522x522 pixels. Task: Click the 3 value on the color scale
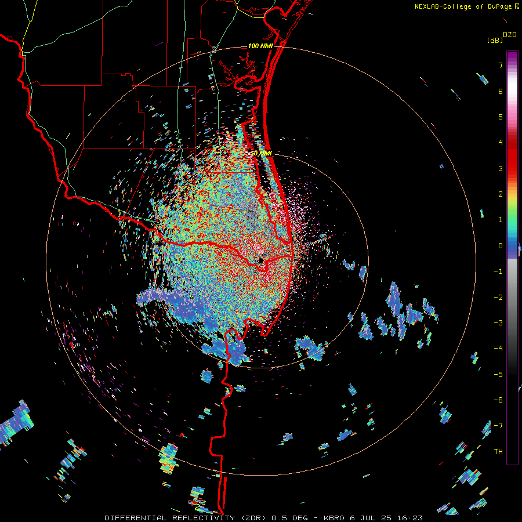pyautogui.click(x=501, y=168)
